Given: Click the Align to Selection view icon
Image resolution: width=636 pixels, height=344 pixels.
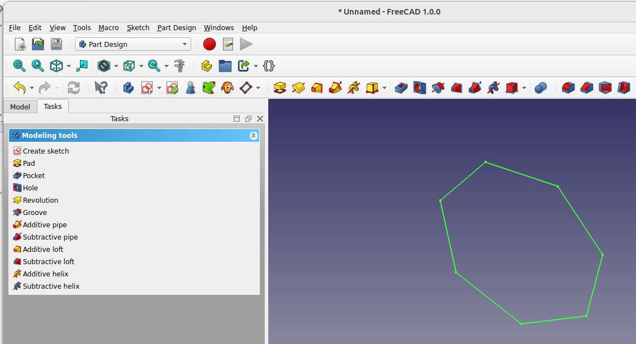Looking at the screenshot, I should [82, 66].
